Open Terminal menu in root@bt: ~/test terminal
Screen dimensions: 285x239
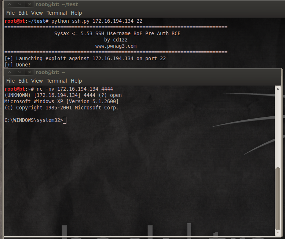[x=57, y=13]
